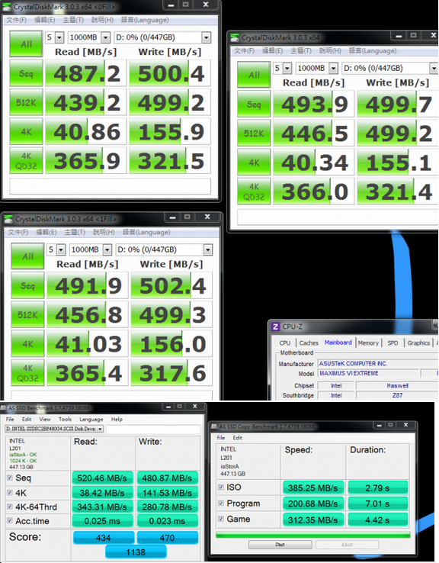Open test count dropdown in 1Fill CrystalDiskMark window
439x563 pixels.
[x=61, y=249]
